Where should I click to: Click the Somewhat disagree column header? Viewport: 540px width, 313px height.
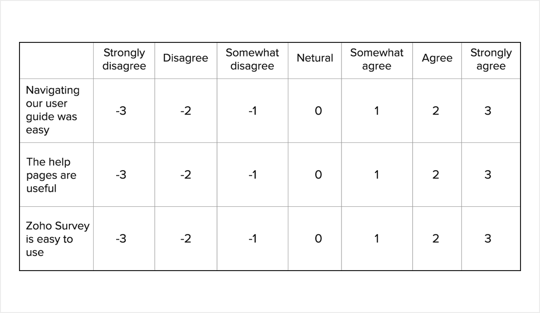pos(252,59)
